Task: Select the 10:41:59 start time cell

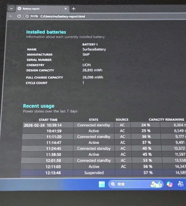Action: (54, 131)
